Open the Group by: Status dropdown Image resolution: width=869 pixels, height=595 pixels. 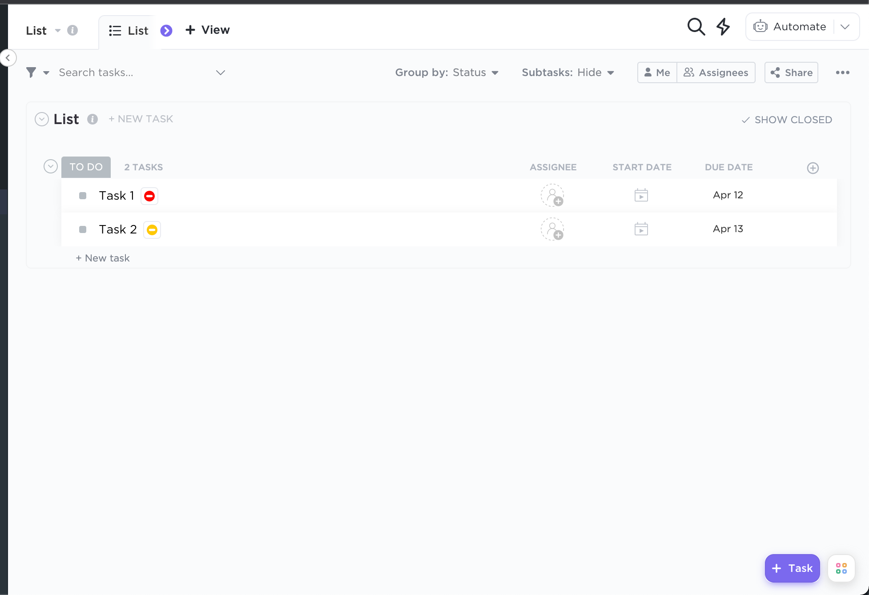(x=447, y=72)
